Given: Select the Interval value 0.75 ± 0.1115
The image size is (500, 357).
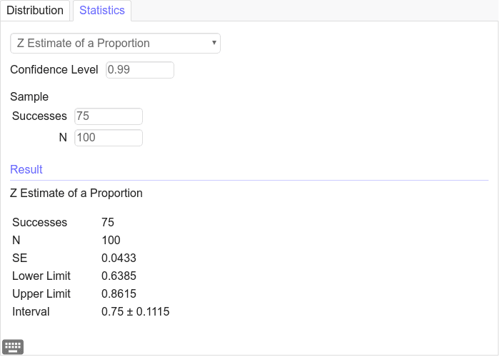Looking at the screenshot, I should [135, 311].
